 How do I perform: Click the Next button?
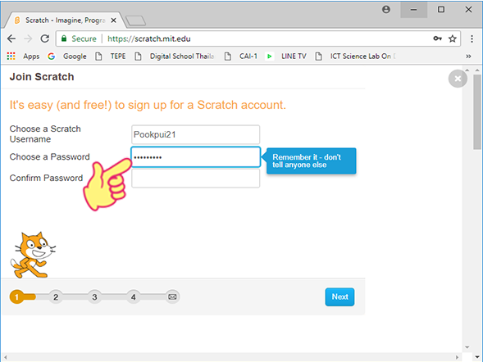[x=339, y=296]
